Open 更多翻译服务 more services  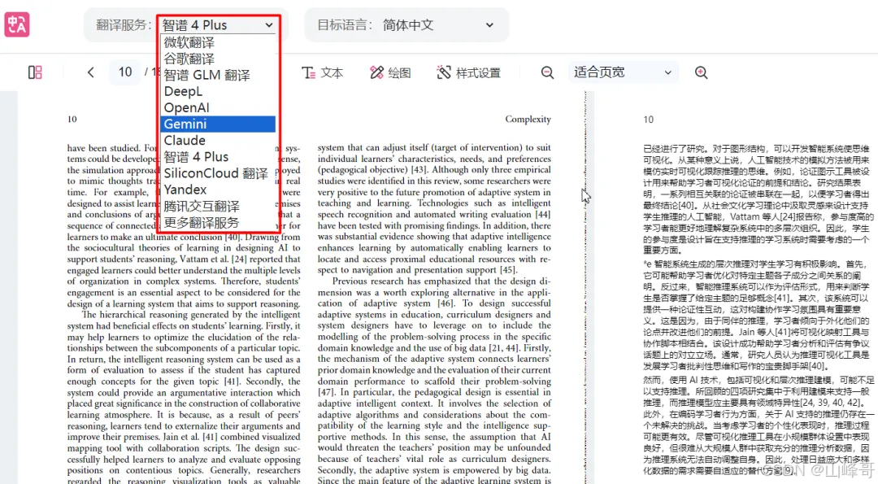coord(218,222)
